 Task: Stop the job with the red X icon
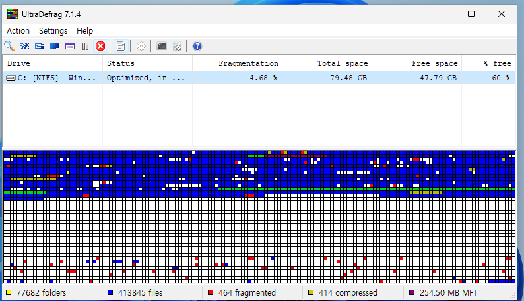[100, 46]
